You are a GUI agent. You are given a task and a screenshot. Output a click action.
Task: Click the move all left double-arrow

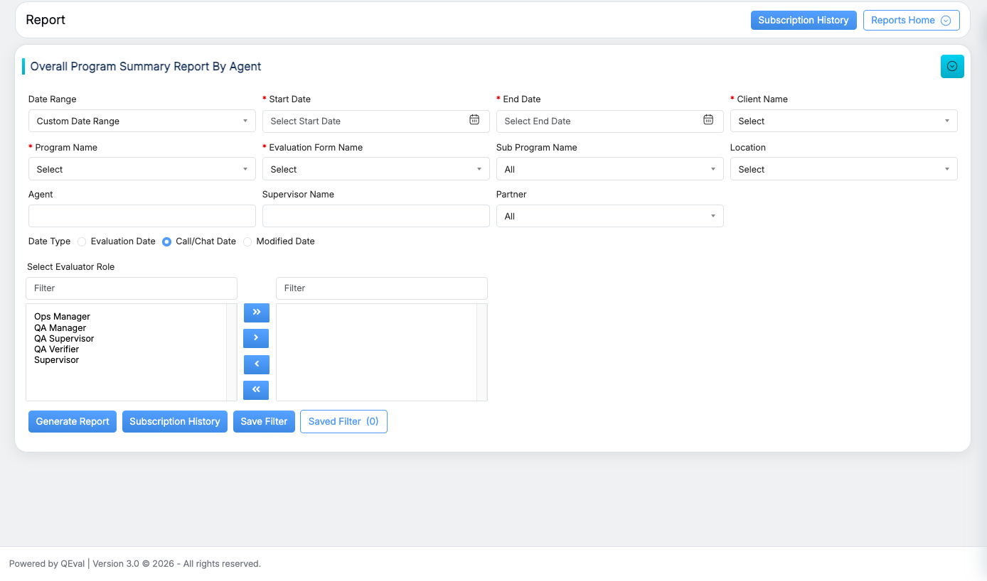click(256, 390)
